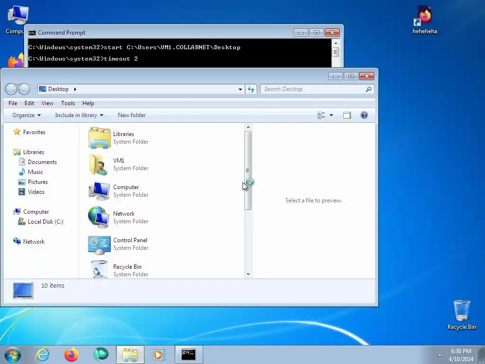Click the teal globe taskbar icon

click(x=101, y=354)
